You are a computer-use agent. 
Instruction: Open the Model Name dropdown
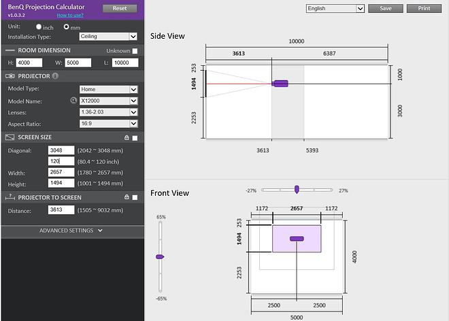(109, 101)
